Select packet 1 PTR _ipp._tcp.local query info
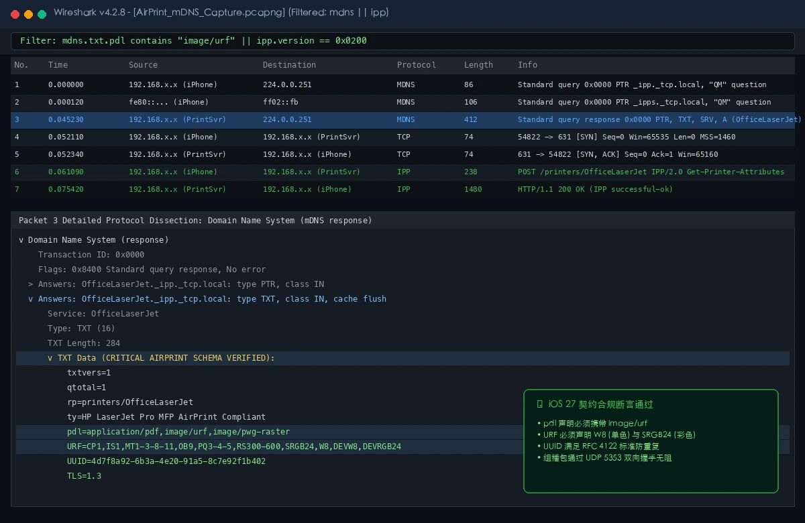The image size is (805, 523). pyautogui.click(x=642, y=85)
